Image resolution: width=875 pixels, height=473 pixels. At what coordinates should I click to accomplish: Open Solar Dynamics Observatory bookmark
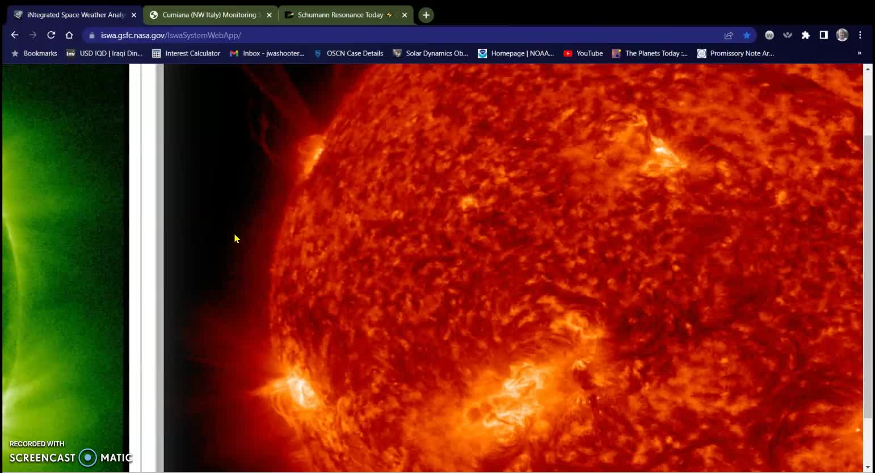(430, 53)
